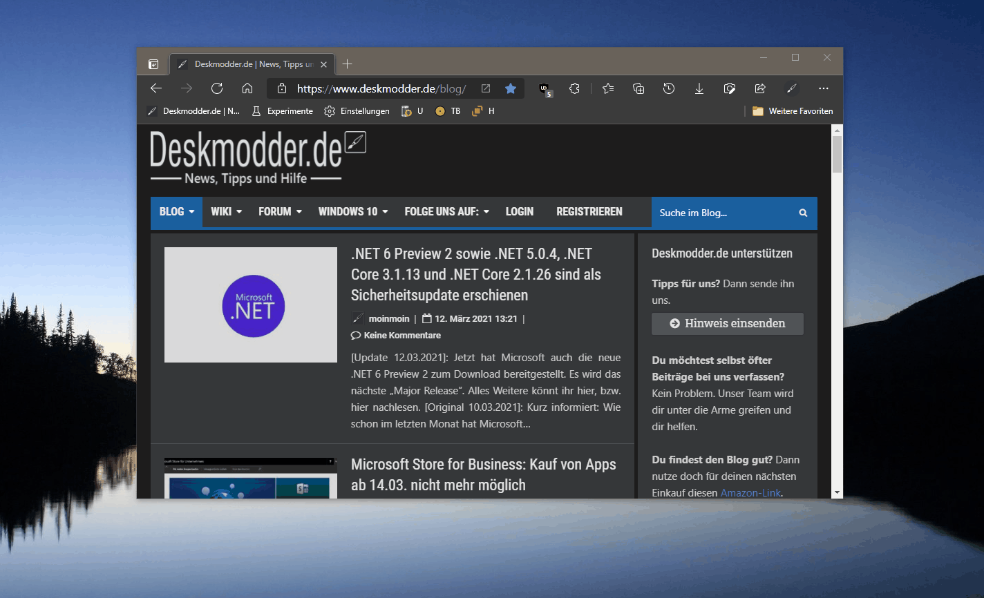Open the Microsoft Store for Business headline
The height and width of the screenshot is (598, 984).
pos(484,474)
